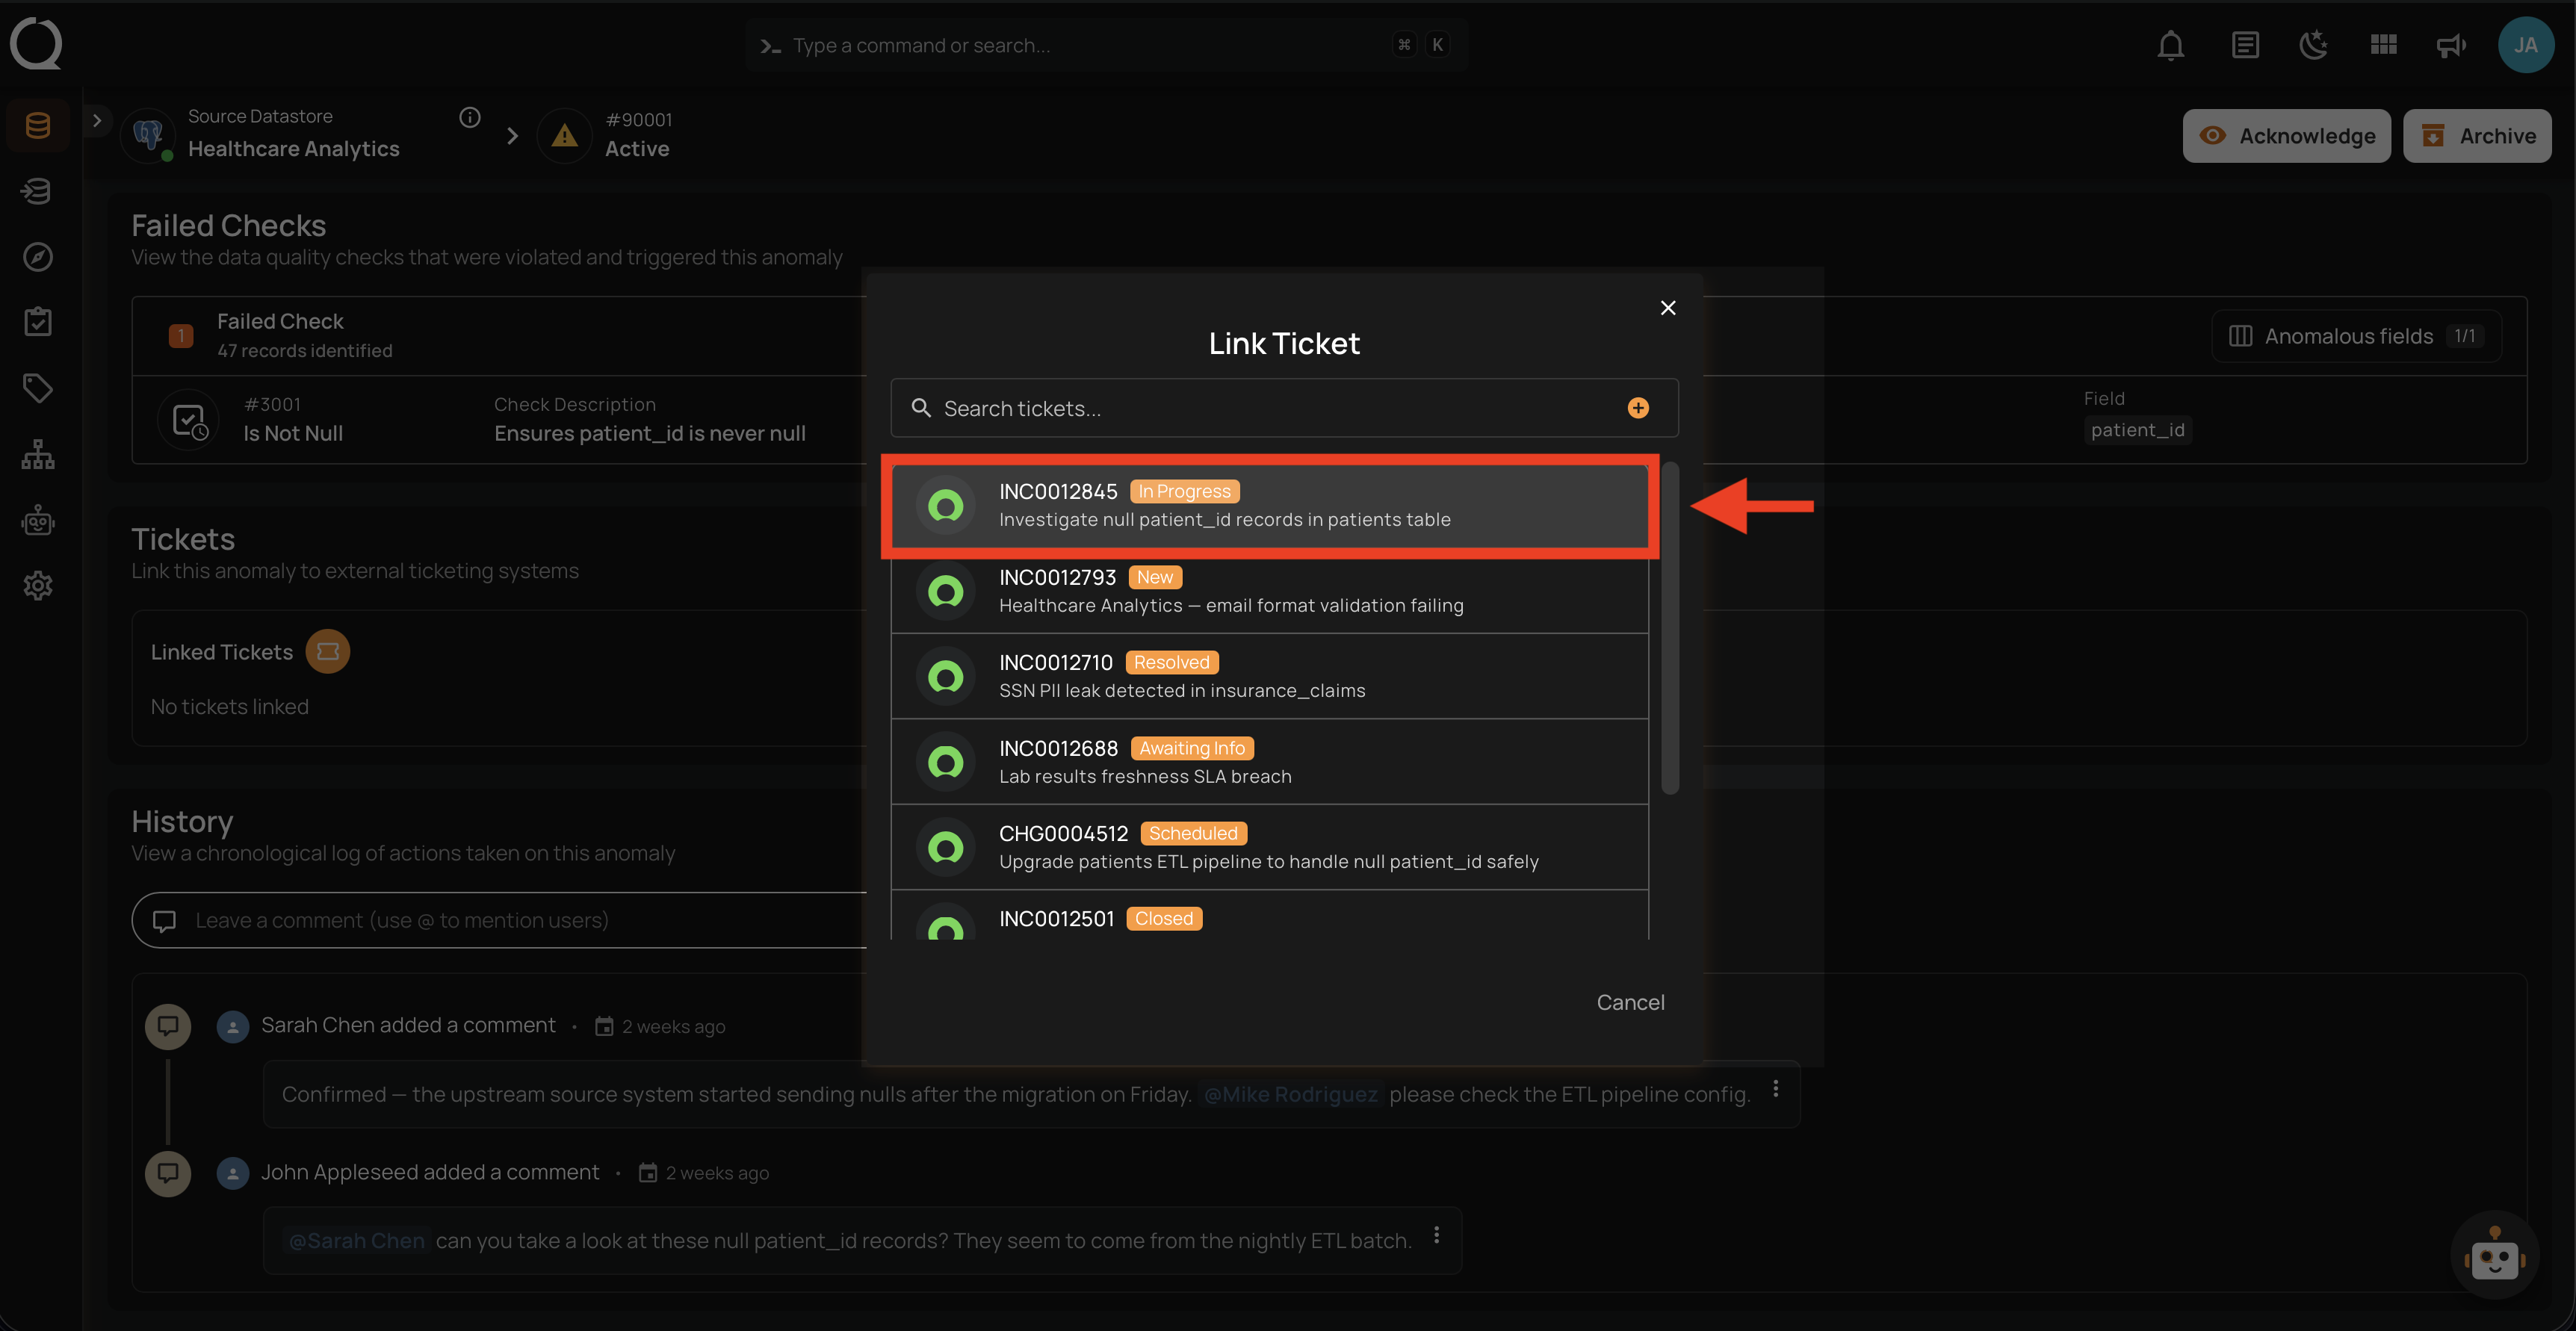
Task: Click the breadcrumb chevron arrow
Action: pos(512,135)
